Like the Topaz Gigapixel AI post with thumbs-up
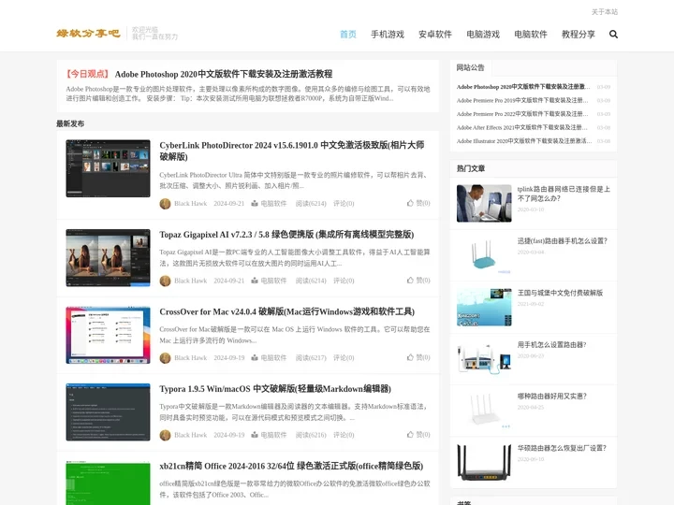674x505 pixels. [418, 281]
